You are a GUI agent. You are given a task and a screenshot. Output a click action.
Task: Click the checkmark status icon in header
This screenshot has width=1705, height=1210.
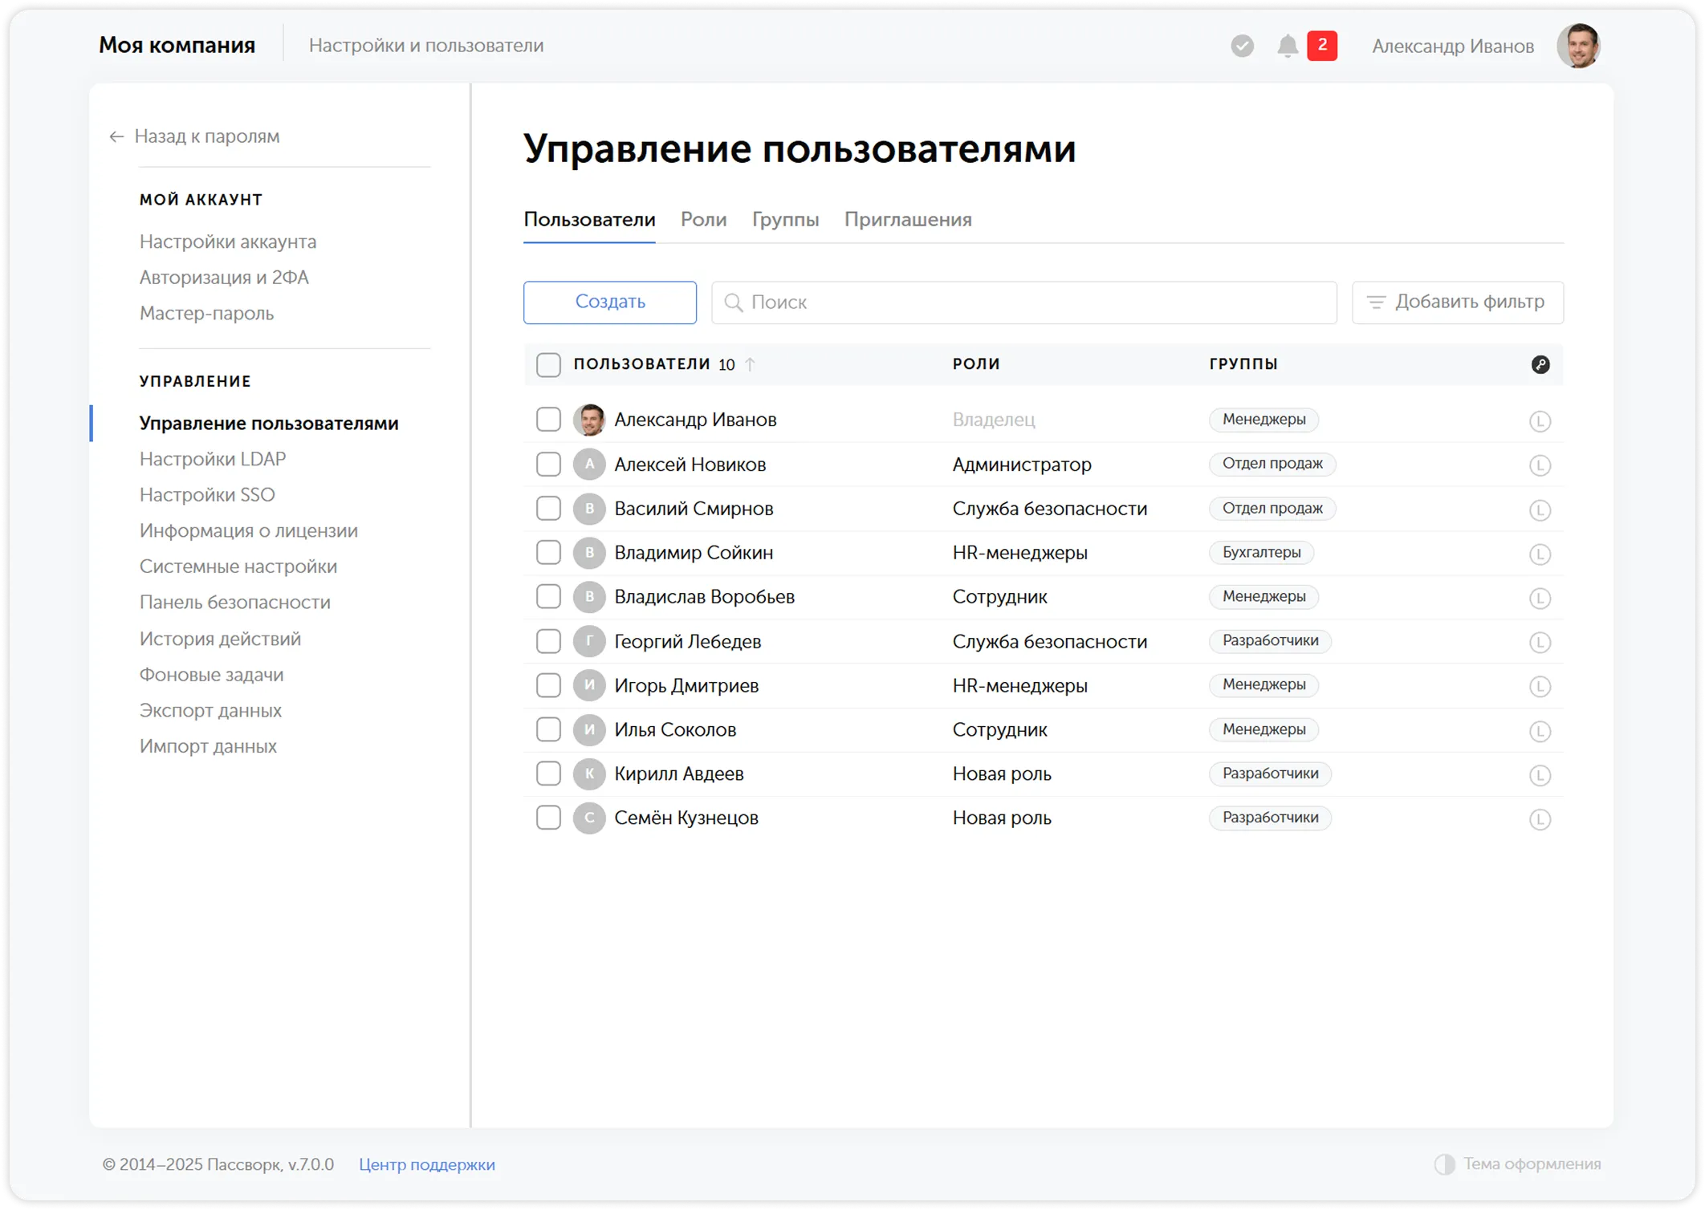1242,46
